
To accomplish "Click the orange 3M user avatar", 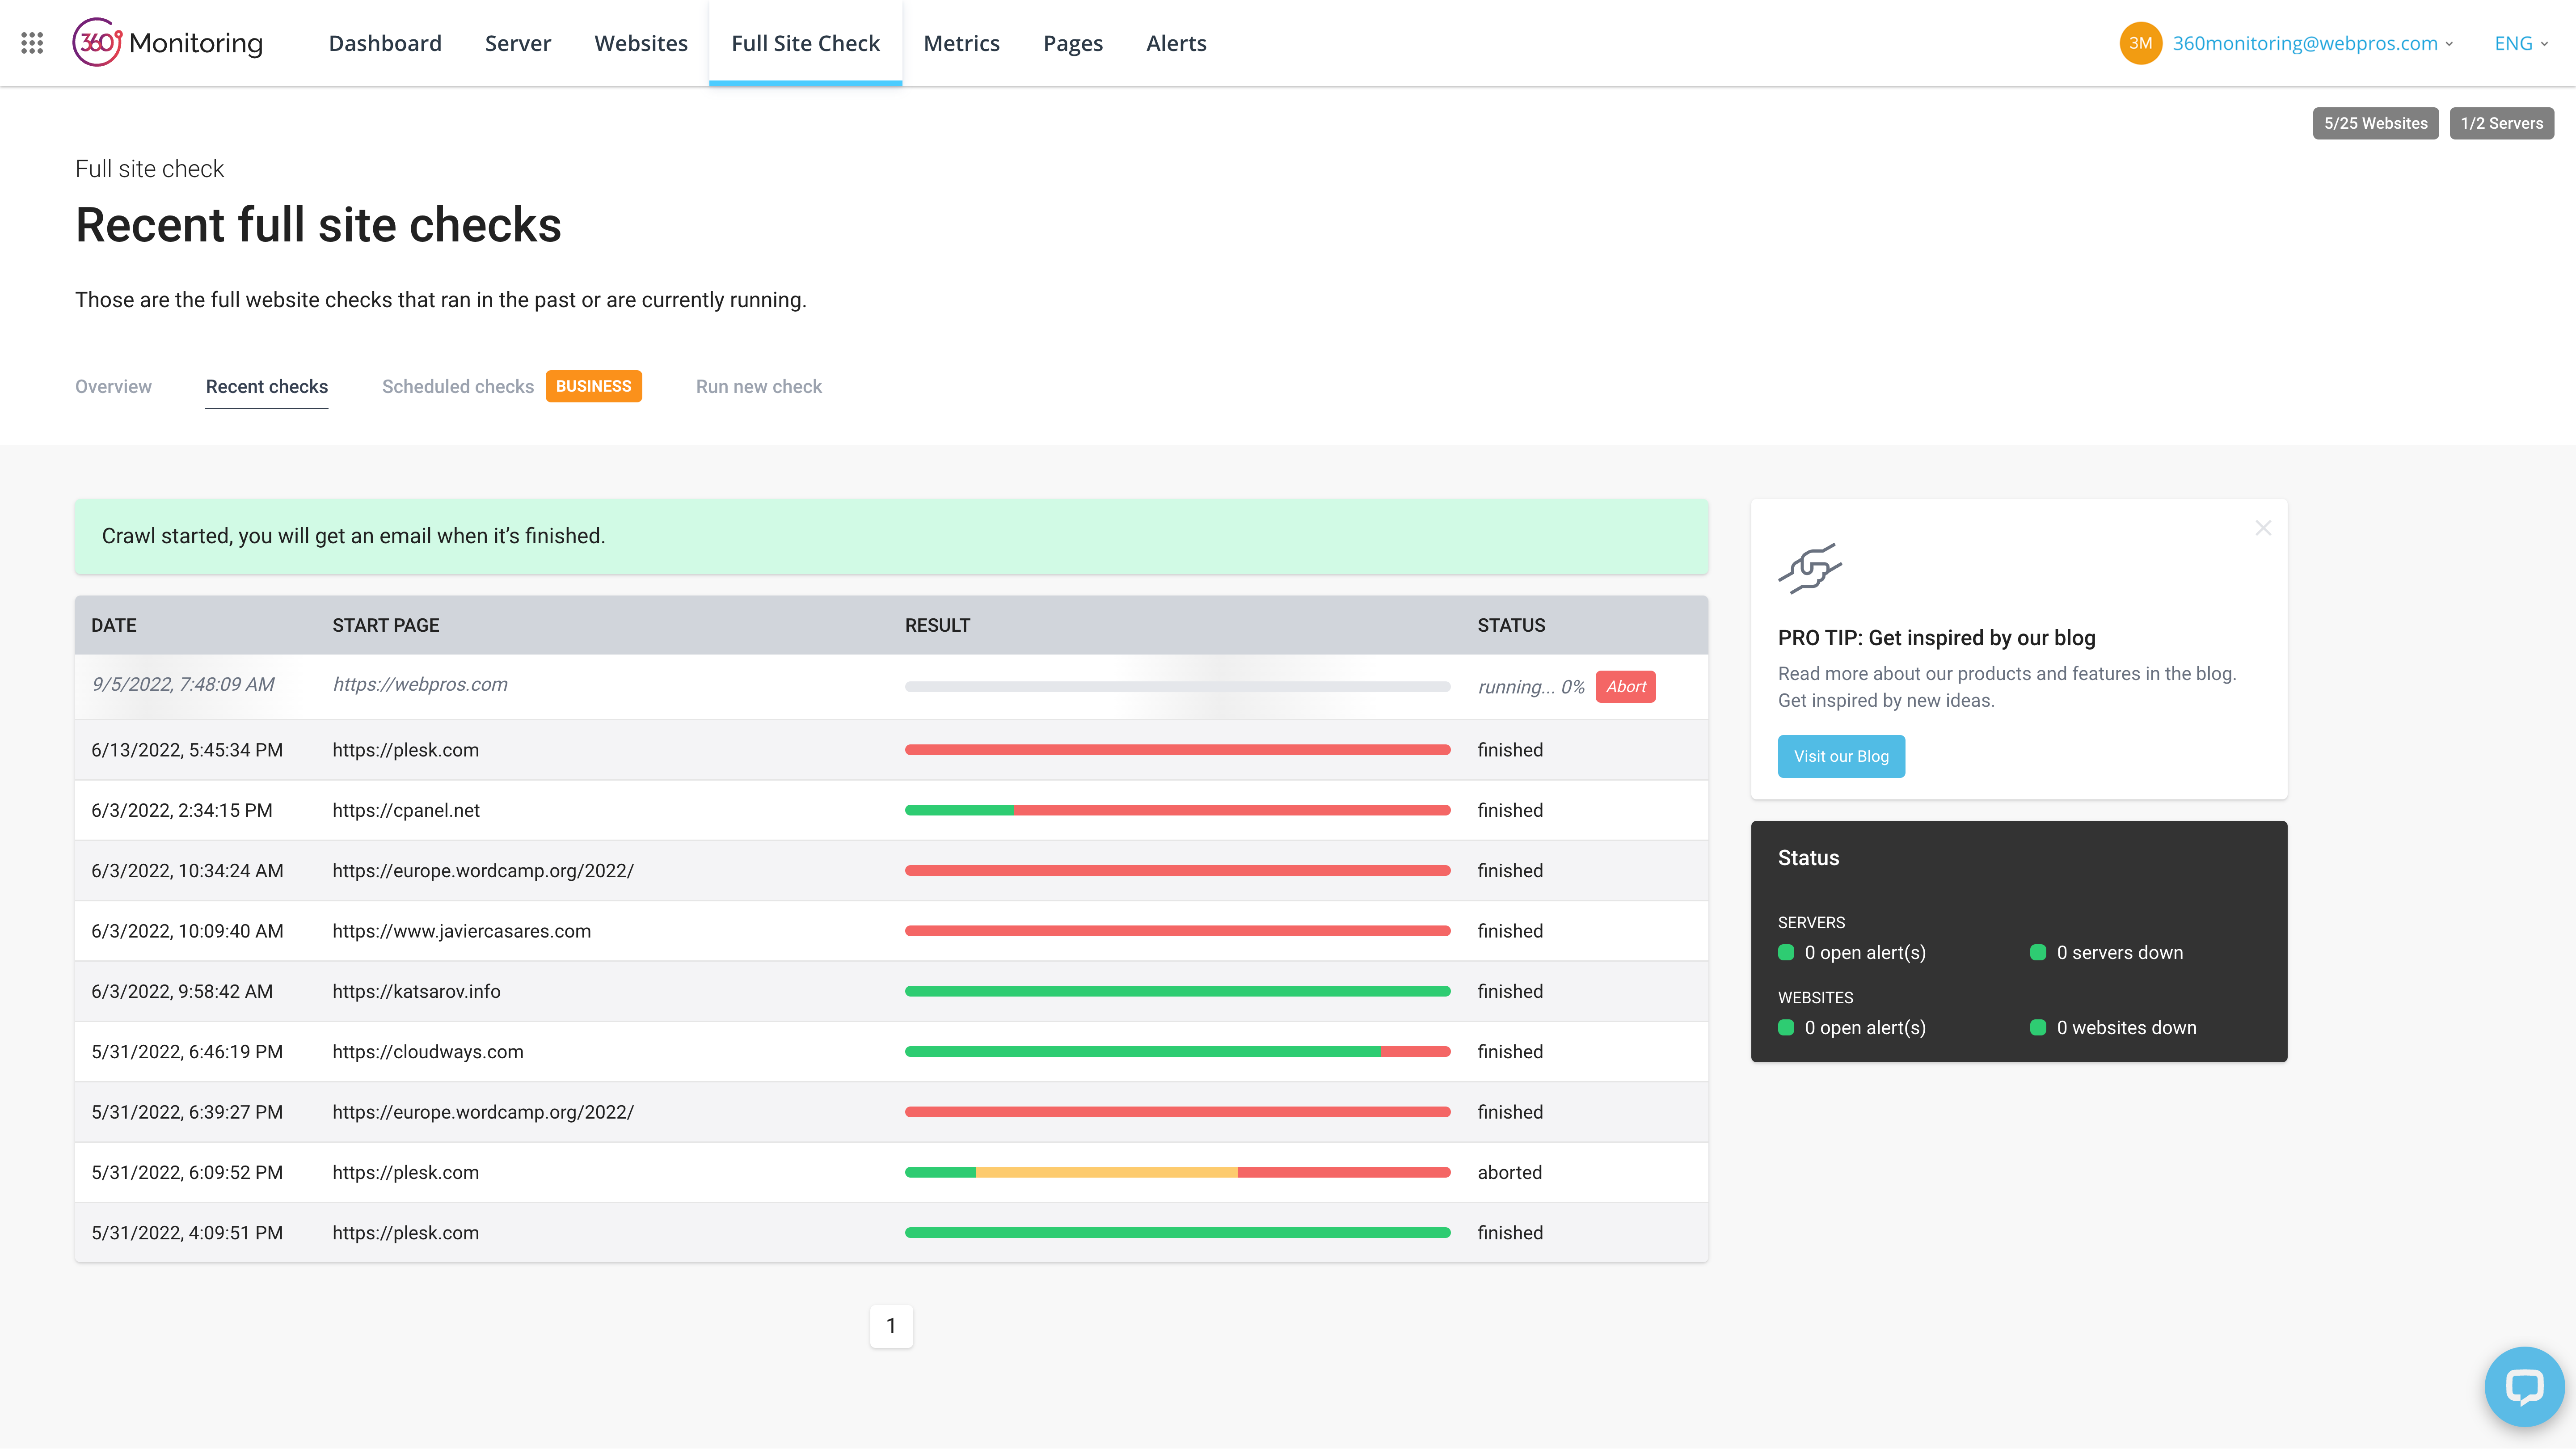I will tap(2140, 43).
